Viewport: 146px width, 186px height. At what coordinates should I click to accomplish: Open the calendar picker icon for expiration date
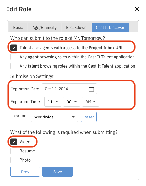point(91,89)
